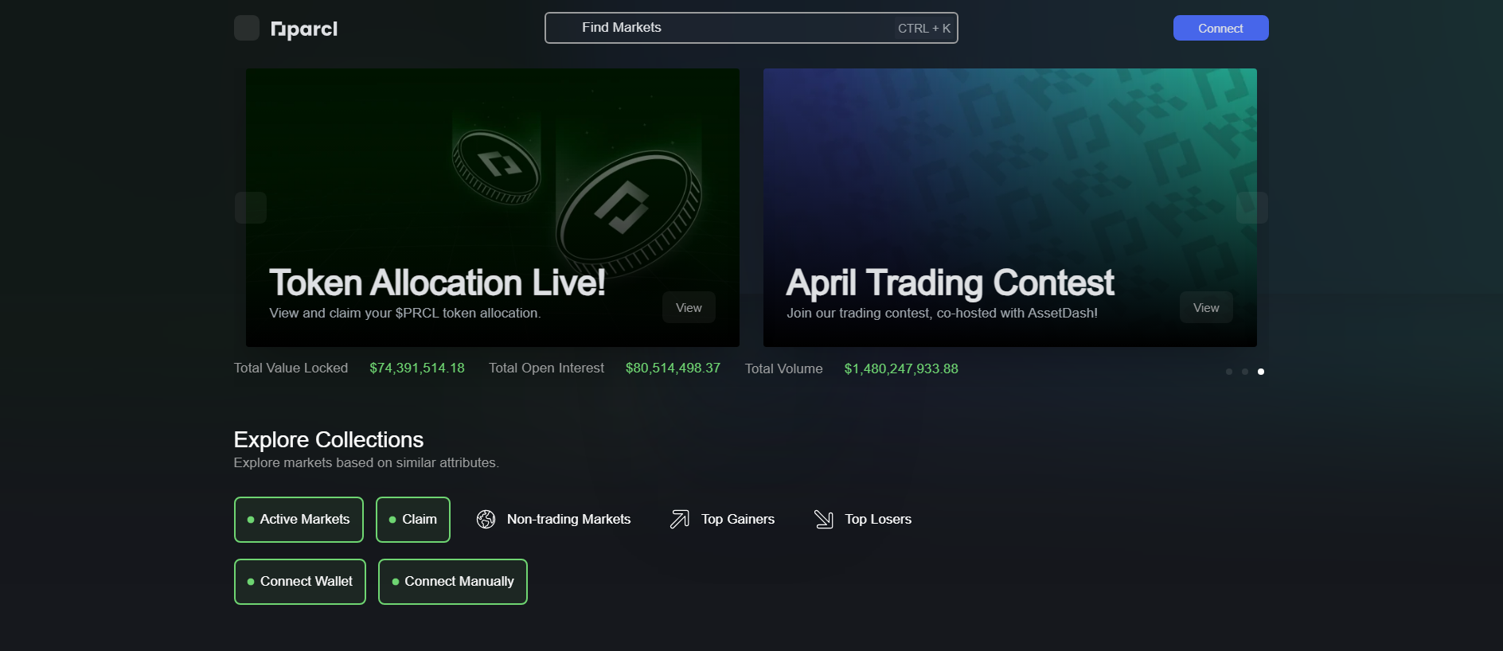Click the Total Volume amount $1,480,247,933.88

coord(901,369)
